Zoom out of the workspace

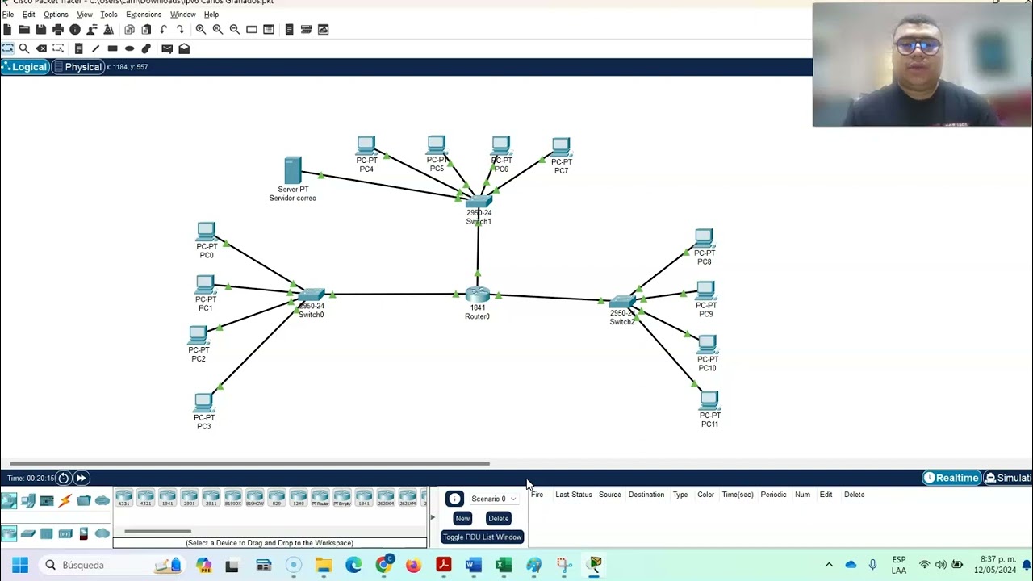pyautogui.click(x=235, y=30)
